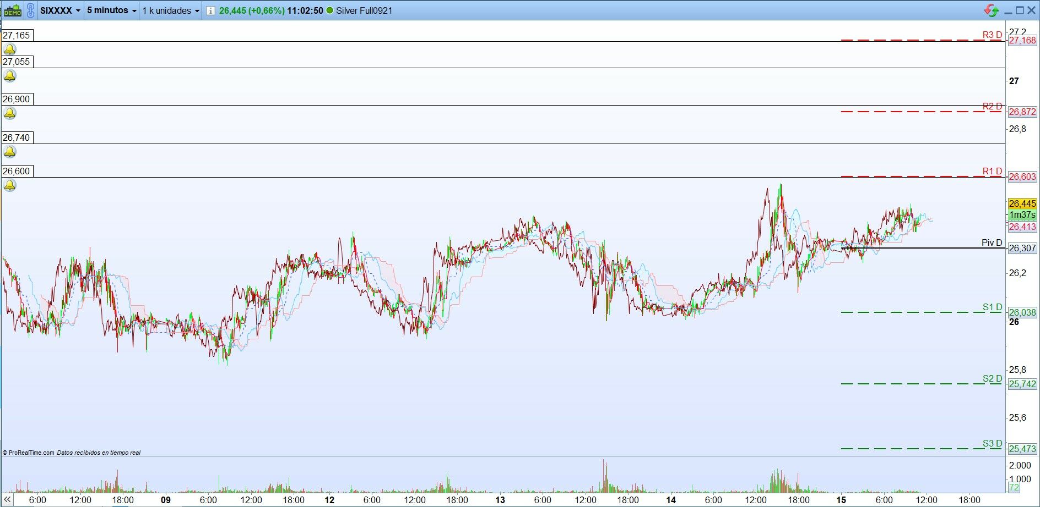Click the 26,872 price axis tag
The height and width of the screenshot is (507, 1040).
click(1022, 112)
